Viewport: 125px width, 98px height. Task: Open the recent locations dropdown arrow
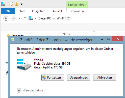click(19, 18)
